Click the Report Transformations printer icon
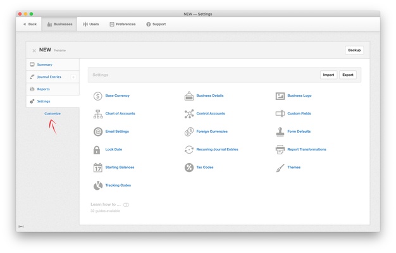 click(280, 150)
